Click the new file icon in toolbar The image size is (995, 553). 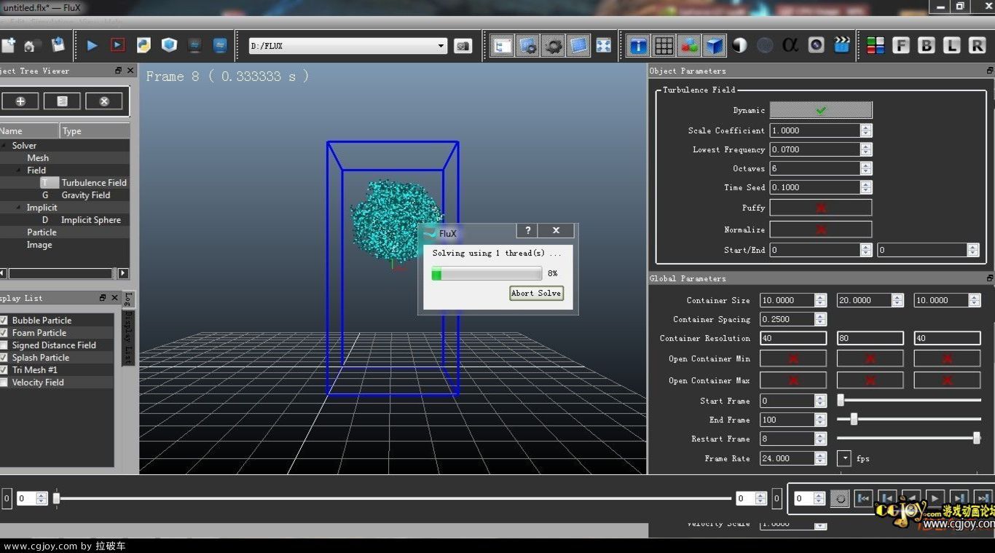pos(7,45)
